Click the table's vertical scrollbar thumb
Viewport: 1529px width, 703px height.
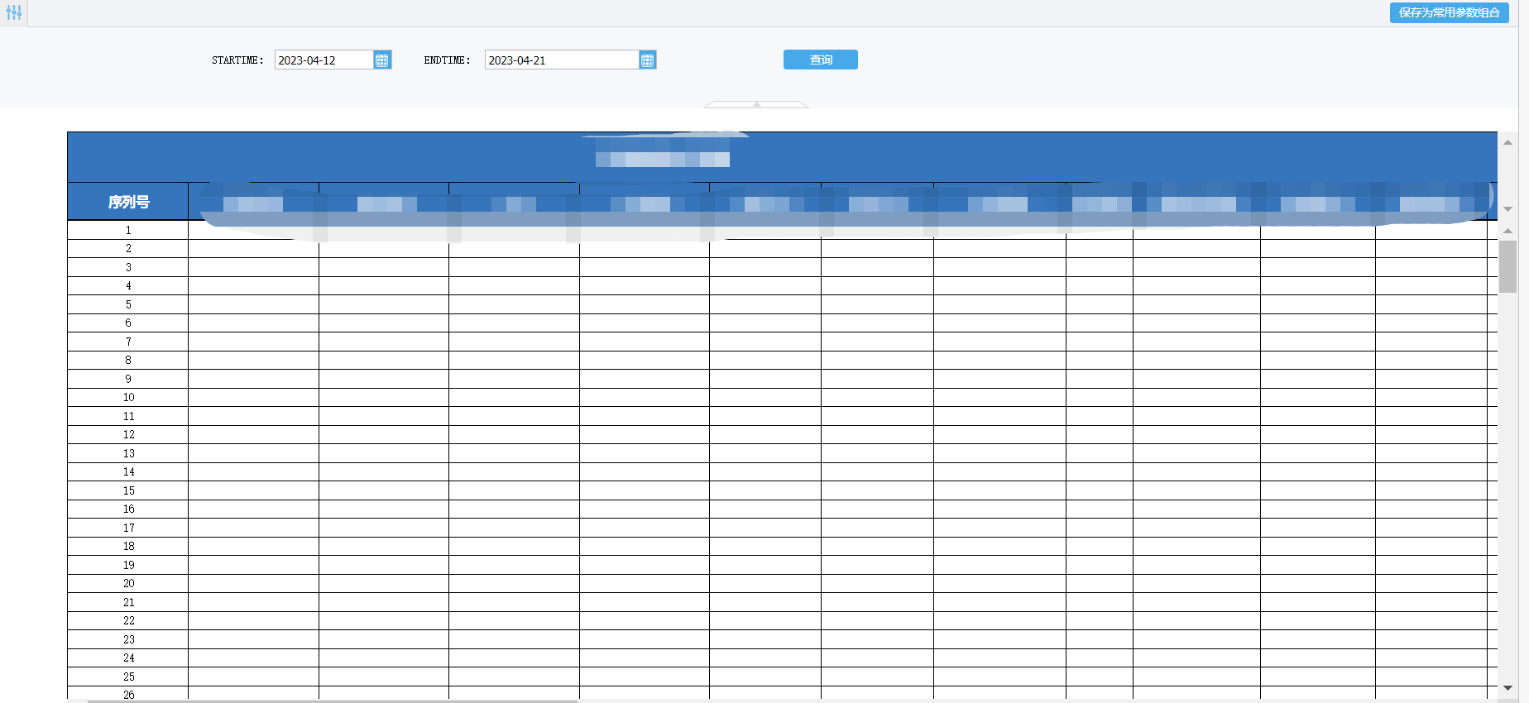click(1507, 266)
